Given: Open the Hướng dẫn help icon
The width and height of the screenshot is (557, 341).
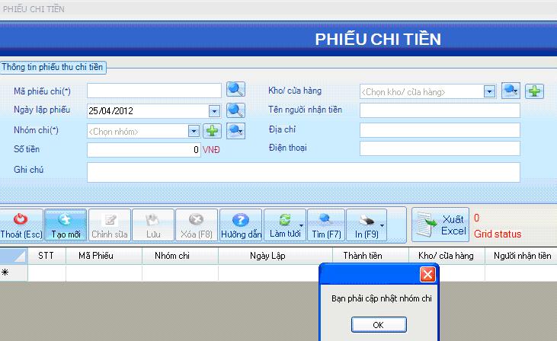Looking at the screenshot, I should tap(241, 225).
